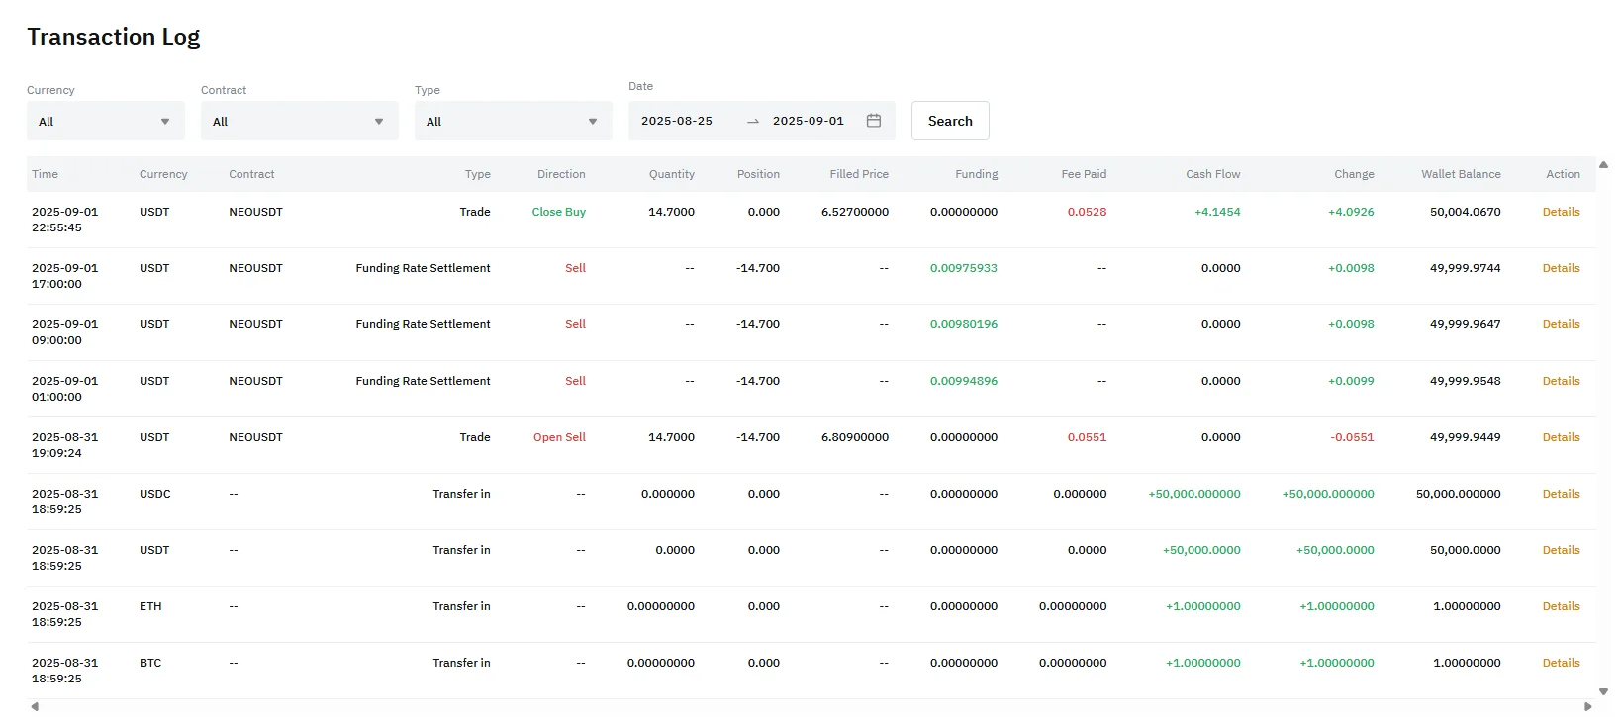Open Details for the ETH transfer in
This screenshot has width=1622, height=726.
(x=1561, y=606)
